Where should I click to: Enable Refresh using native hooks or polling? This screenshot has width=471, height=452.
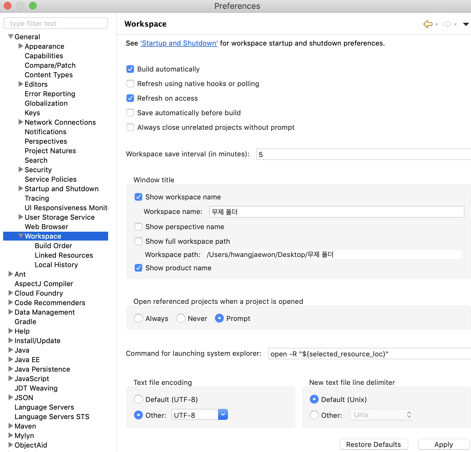tap(130, 84)
